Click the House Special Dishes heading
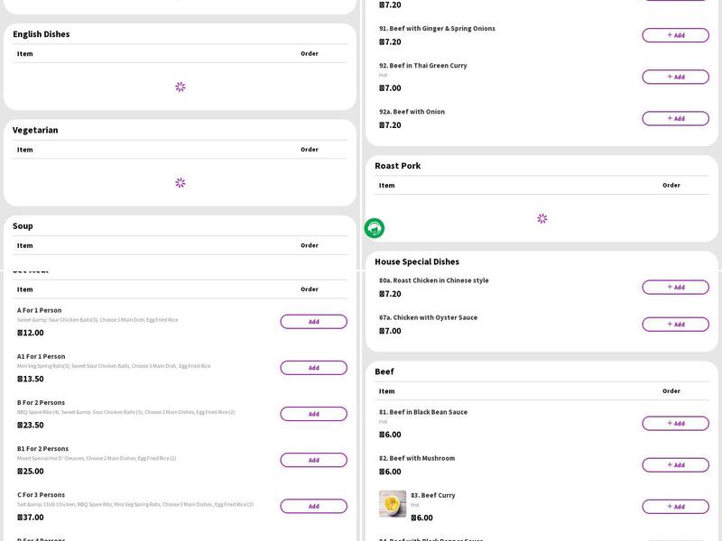Viewport: 722px width, 541px height. [x=417, y=261]
